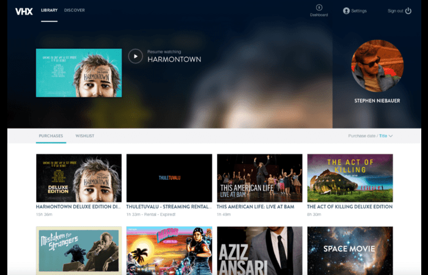428x275 pixels.
Task: Expand the sort order chevron
Action: (x=391, y=136)
